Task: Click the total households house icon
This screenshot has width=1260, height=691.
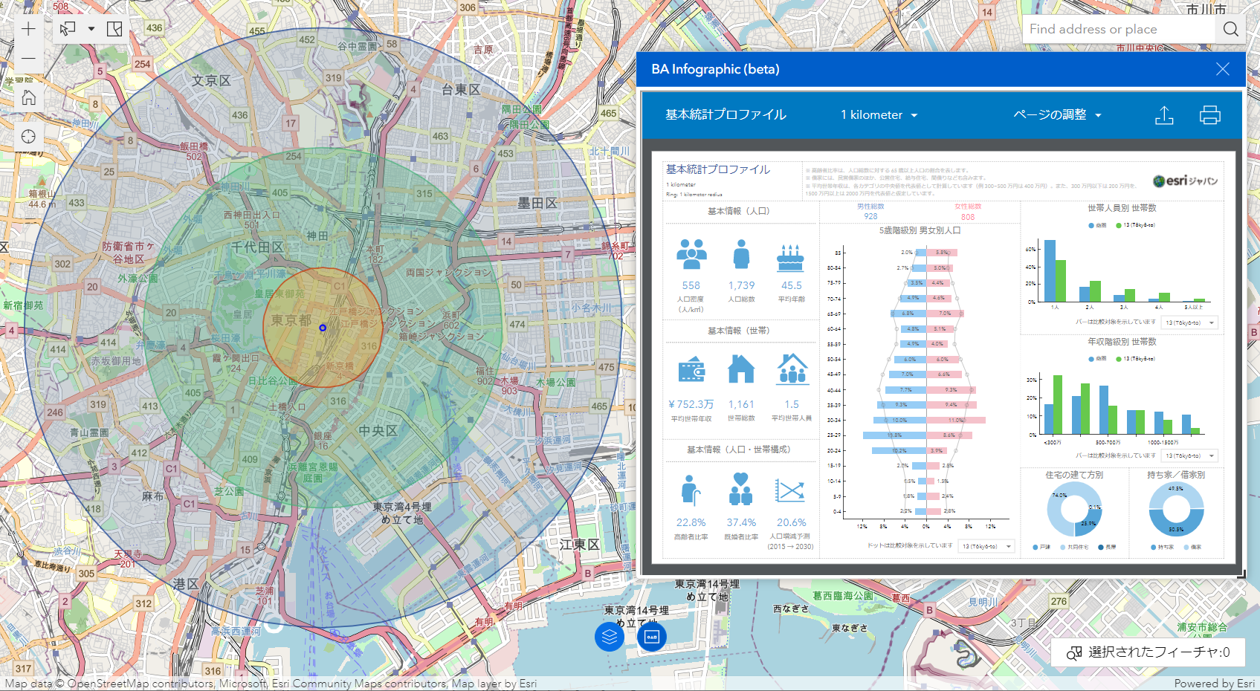Action: click(741, 369)
